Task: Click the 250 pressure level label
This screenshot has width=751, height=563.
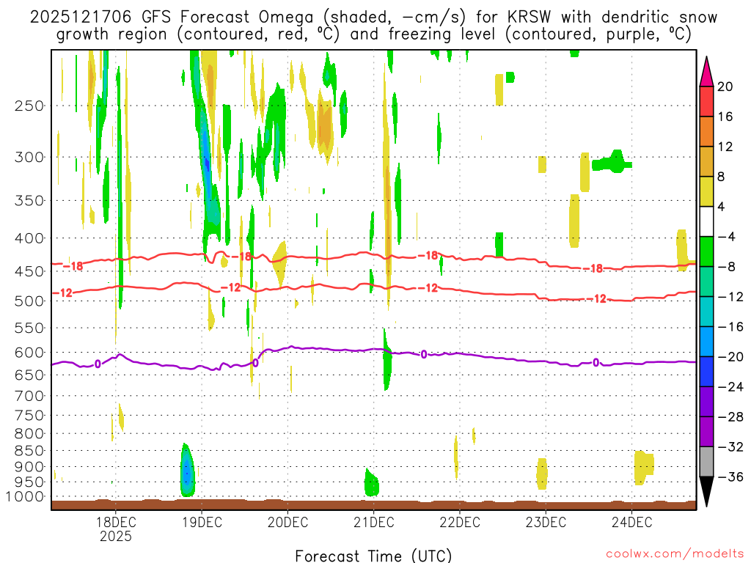Action: (x=29, y=106)
